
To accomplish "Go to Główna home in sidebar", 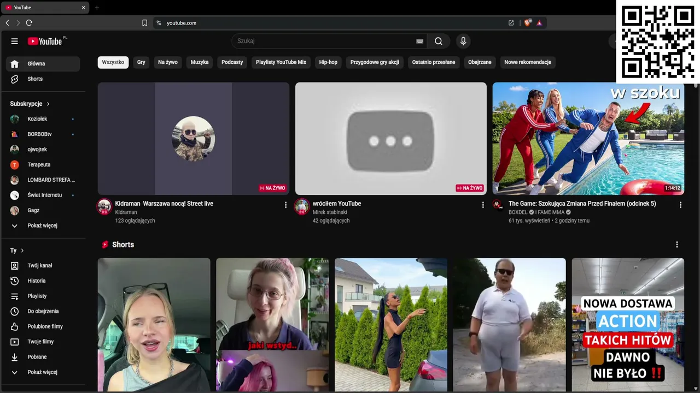I will click(x=43, y=64).
